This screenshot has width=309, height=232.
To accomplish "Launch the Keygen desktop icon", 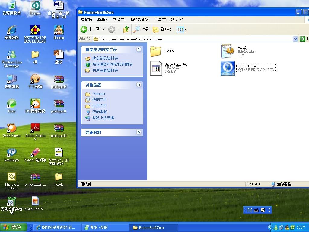I will [35, 8].
